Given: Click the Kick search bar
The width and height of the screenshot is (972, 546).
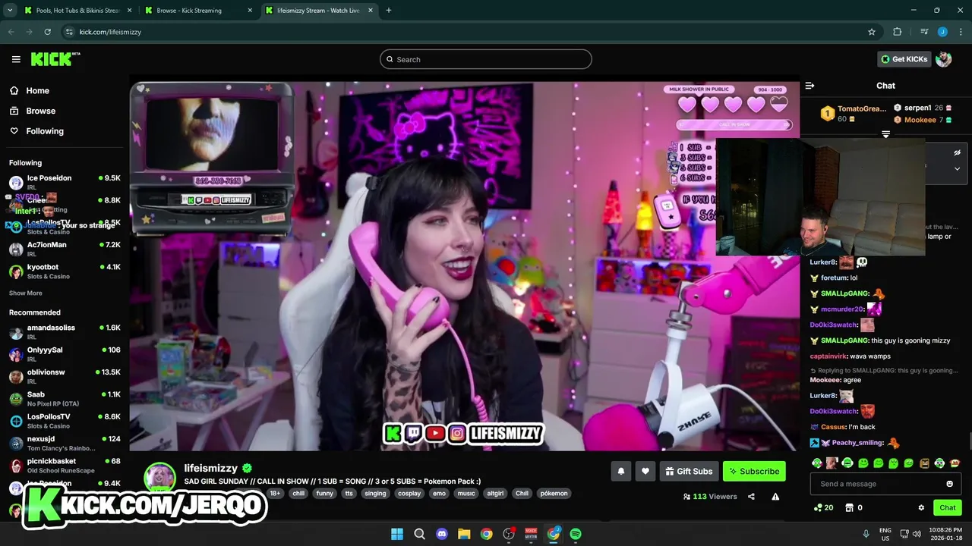Looking at the screenshot, I should click(x=486, y=59).
